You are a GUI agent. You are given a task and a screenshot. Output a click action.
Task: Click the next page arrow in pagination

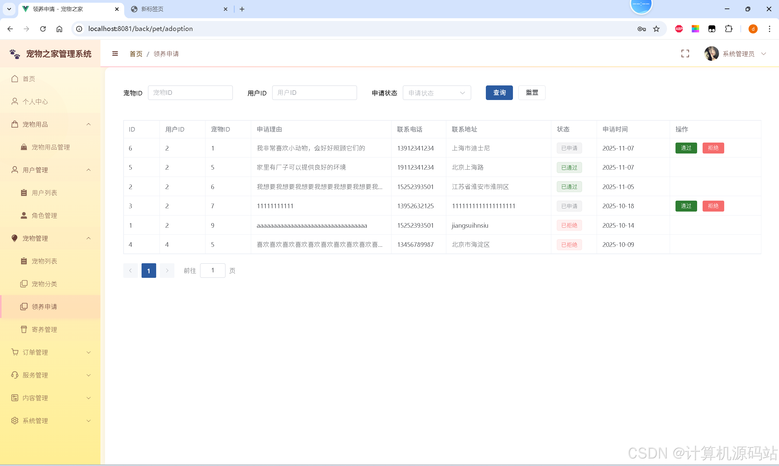click(x=167, y=270)
